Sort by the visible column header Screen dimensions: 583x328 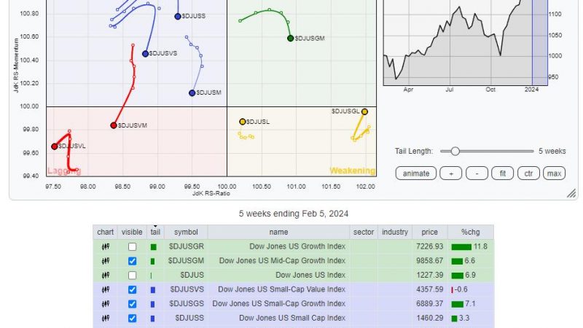[132, 232]
